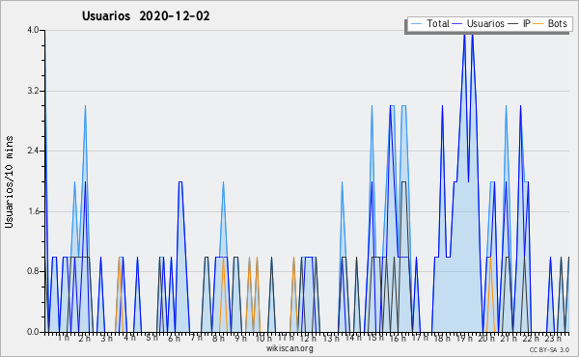Click the light blue Total legend line
This screenshot has height=357, width=579.
(416, 24)
